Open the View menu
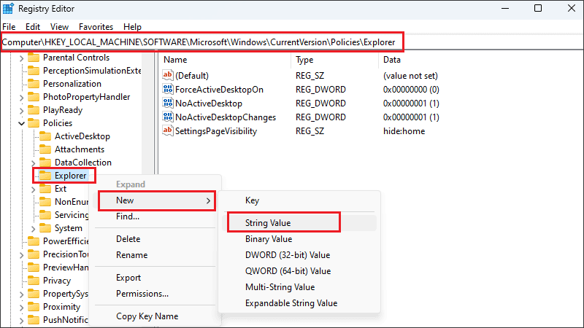The width and height of the screenshot is (584, 328). (x=59, y=27)
